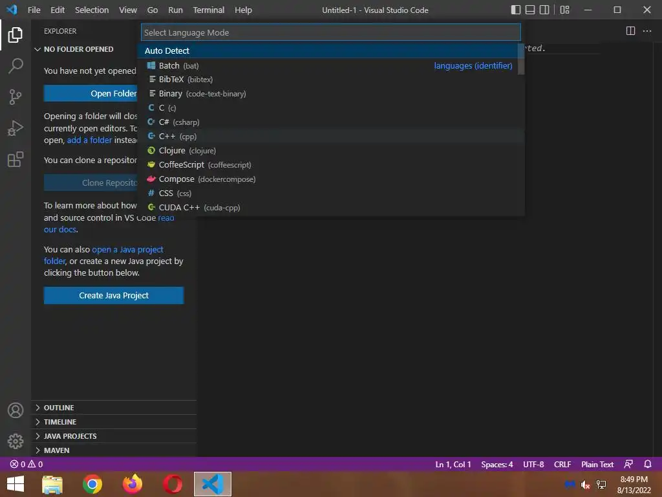Open the Search view icon

[x=16, y=66]
